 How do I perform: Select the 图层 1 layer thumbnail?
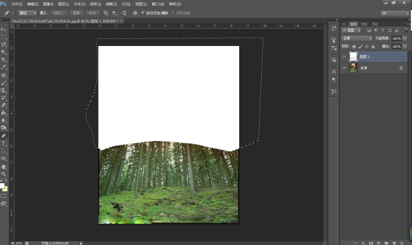click(353, 57)
